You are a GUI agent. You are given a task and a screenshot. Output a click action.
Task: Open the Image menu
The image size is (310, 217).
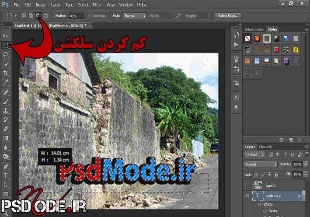(41, 5)
